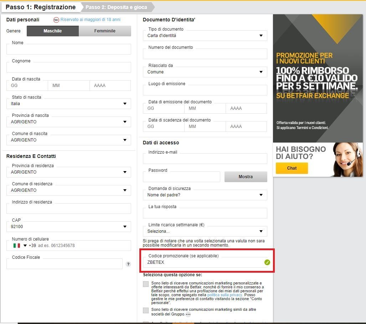The height and width of the screenshot is (324, 366).
Task: Open the Tipo di documento dropdown
Action: (205, 36)
